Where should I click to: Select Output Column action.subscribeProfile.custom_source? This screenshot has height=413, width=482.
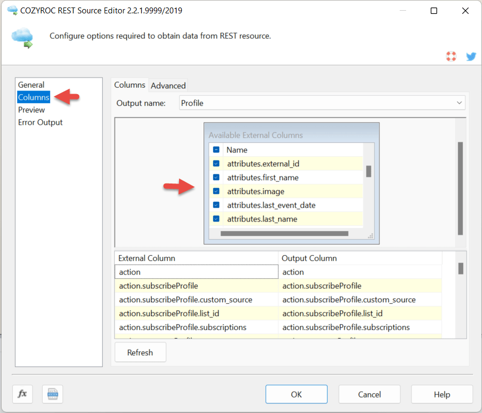(x=360, y=300)
